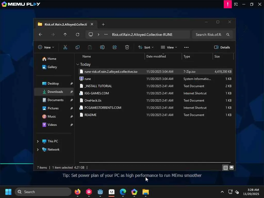
Task: Select the rune system information file
Action: point(155,79)
